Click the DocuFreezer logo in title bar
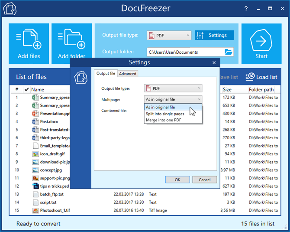The height and width of the screenshot is (232, 290). (10, 9)
